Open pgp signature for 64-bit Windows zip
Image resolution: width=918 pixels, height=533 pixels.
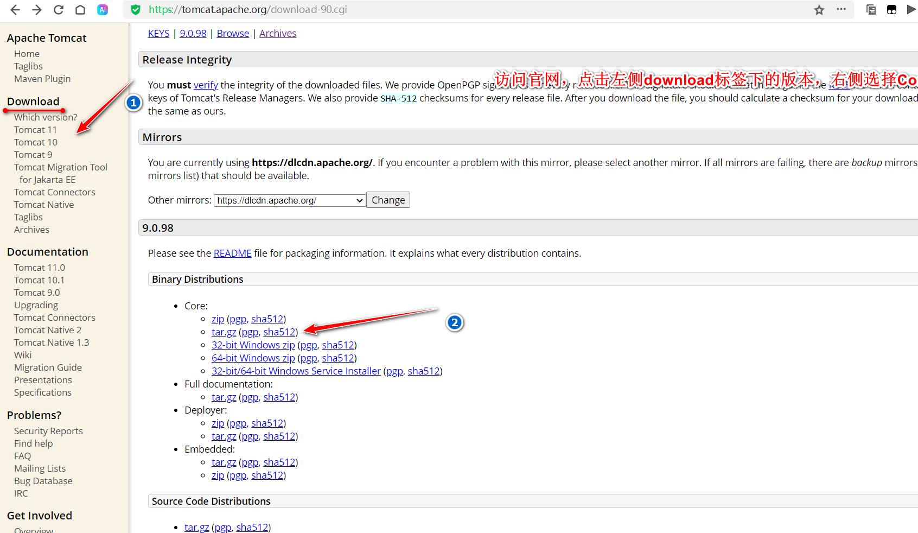pos(309,358)
